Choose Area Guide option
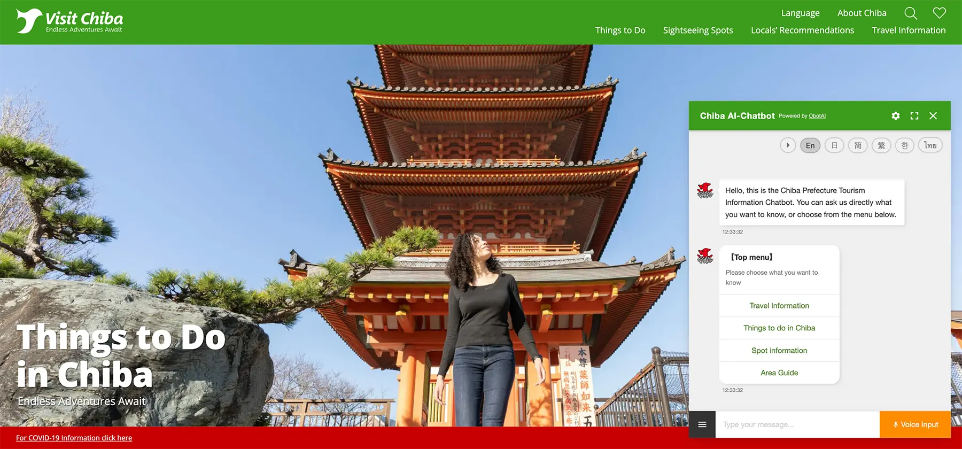Screen dimensions: 962x449 [x=779, y=373]
